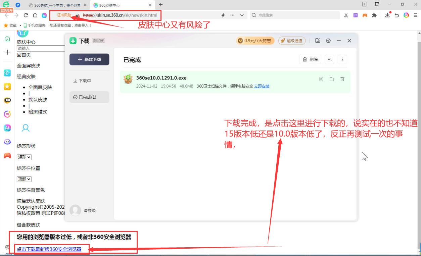This screenshot has width=421, height=256.
Task: Open the sidebar yellow star favorites app
Action: 7,87
